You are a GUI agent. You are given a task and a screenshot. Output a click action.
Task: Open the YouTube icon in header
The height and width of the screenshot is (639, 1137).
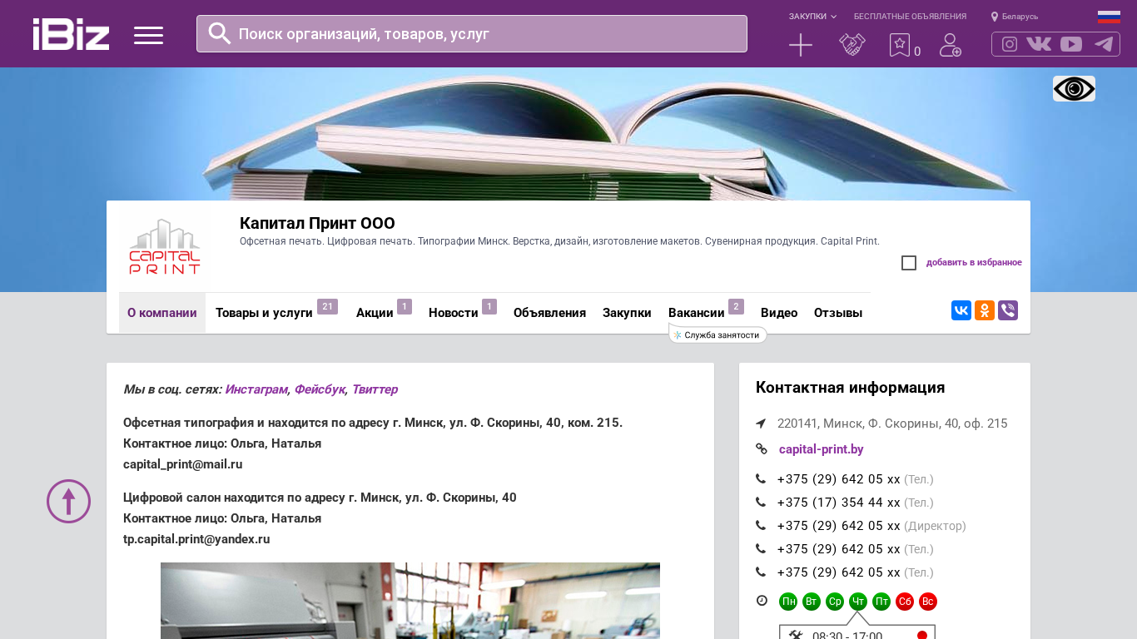click(1071, 44)
